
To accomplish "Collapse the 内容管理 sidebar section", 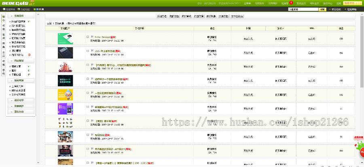I will click(21, 61).
